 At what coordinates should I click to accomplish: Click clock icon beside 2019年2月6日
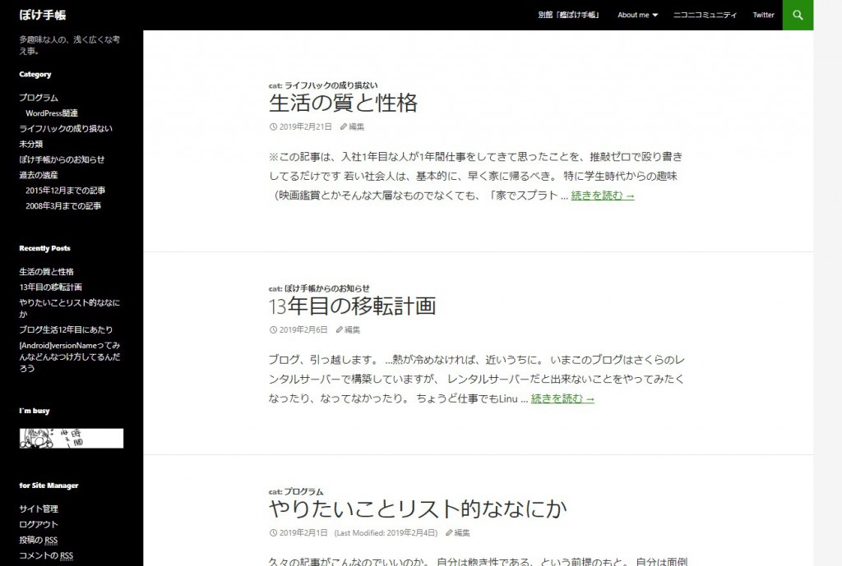(273, 330)
